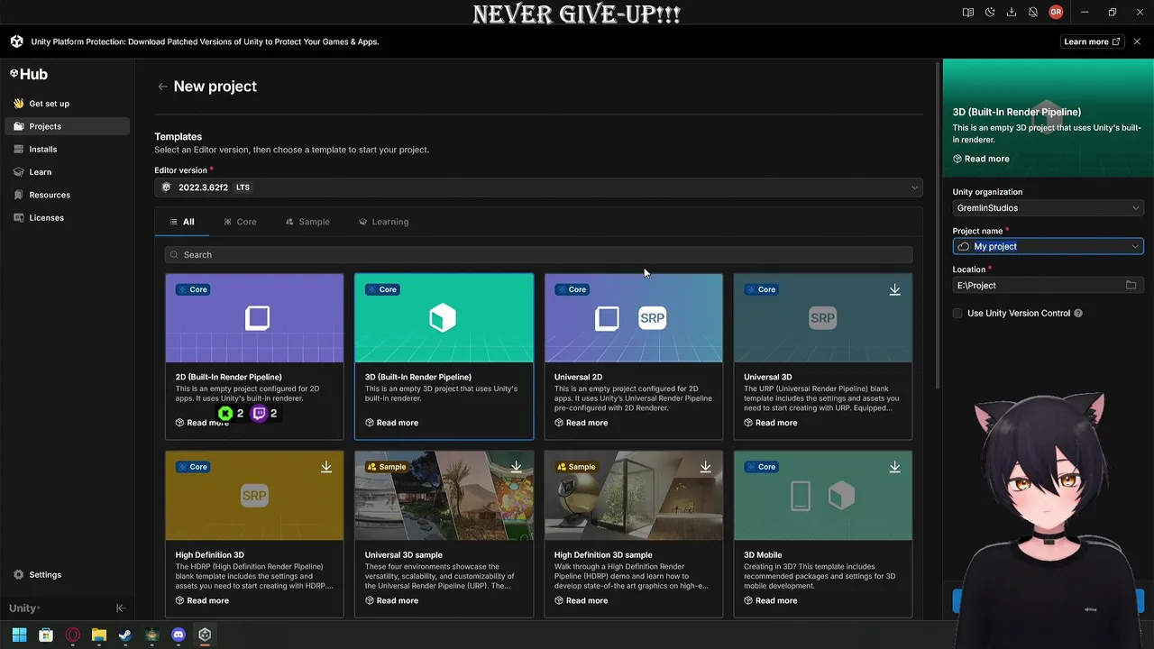The height and width of the screenshot is (649, 1154).
Task: Open Steam from taskbar
Action: (125, 635)
